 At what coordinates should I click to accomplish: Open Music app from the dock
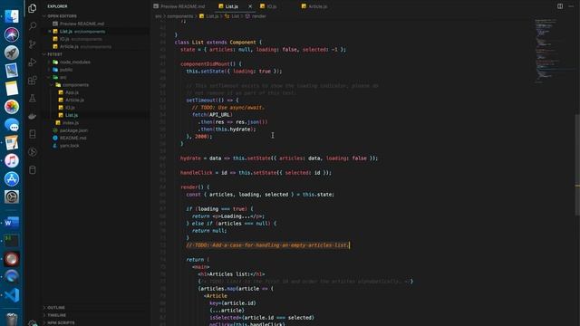pos(12,161)
